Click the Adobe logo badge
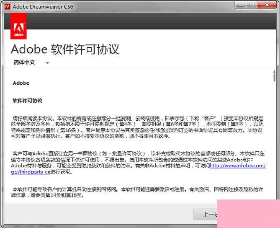280x228 pixels. (18, 26)
